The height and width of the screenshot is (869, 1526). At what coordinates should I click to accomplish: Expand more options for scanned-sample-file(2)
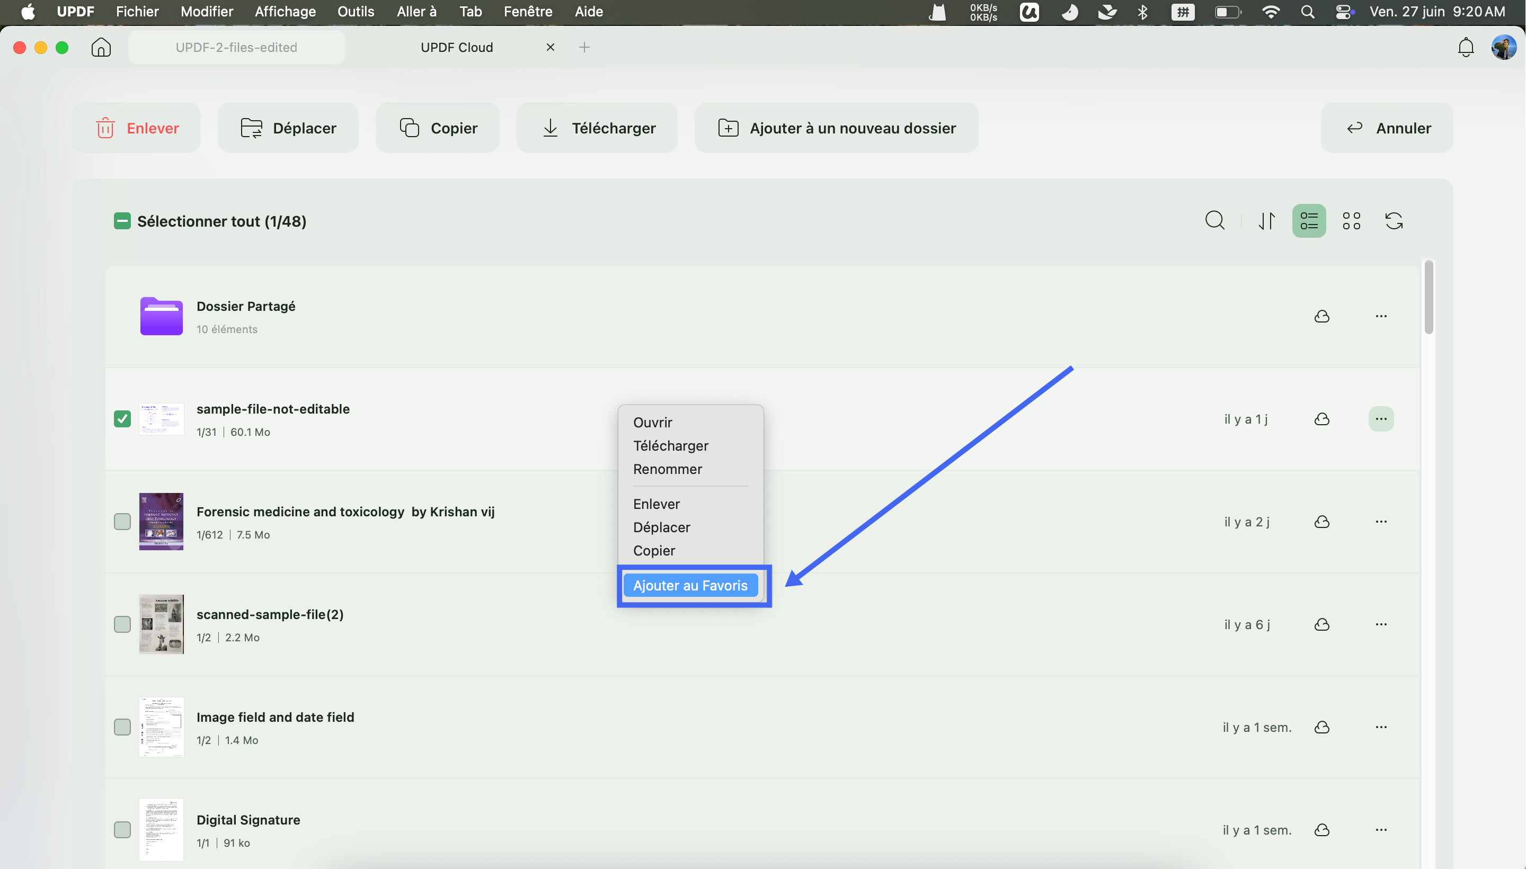click(1381, 624)
